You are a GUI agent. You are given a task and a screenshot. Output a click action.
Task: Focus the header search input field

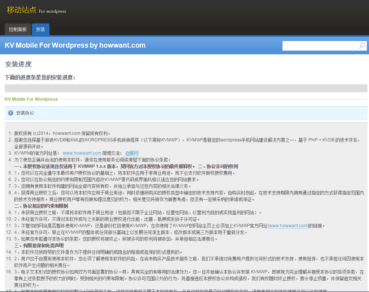pos(324,46)
